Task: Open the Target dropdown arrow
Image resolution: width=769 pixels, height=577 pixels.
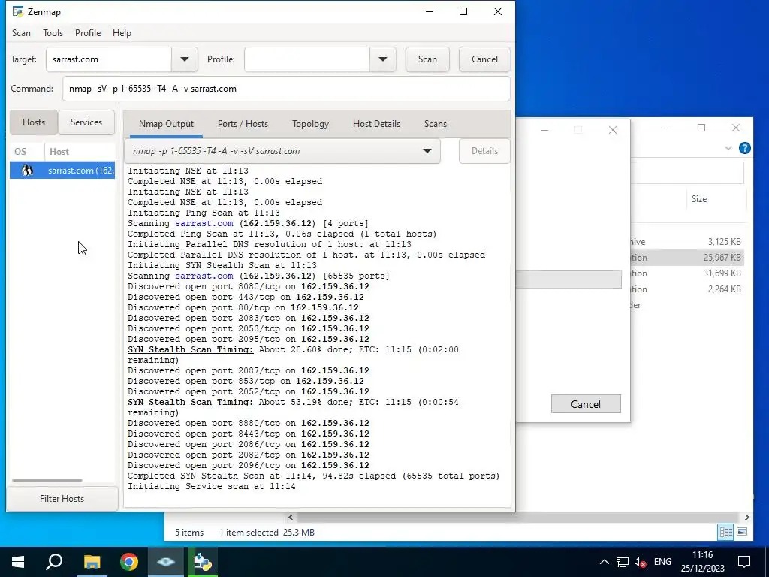Action: point(185,59)
